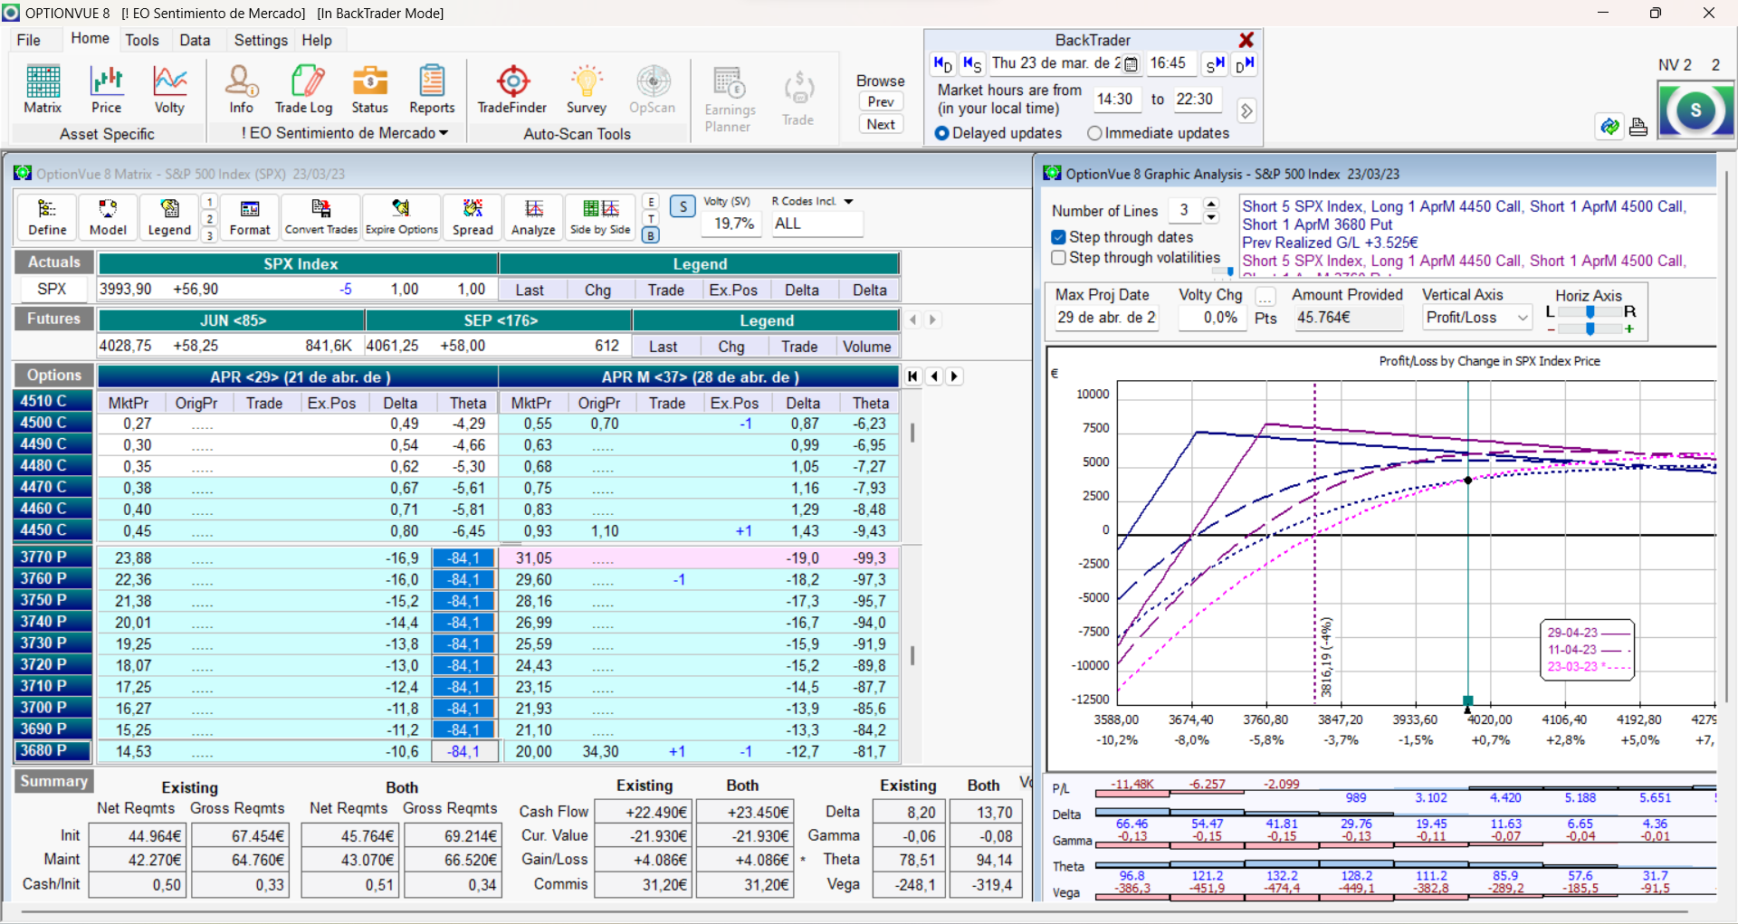
Task: Click the ellipsis button beside Volty Chg
Action: (x=1265, y=296)
